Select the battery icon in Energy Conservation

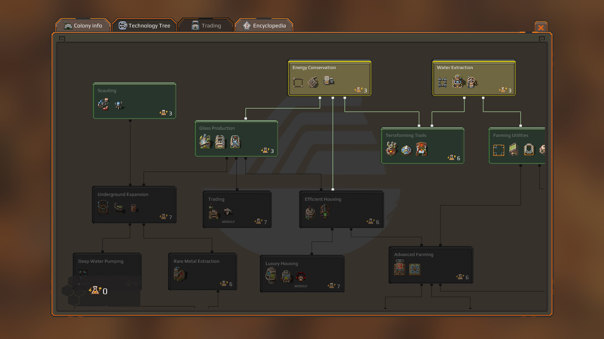[328, 80]
